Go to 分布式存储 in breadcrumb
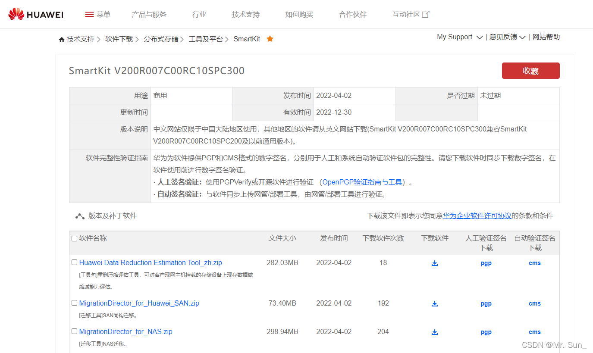This screenshot has height=353, width=593. click(161, 39)
